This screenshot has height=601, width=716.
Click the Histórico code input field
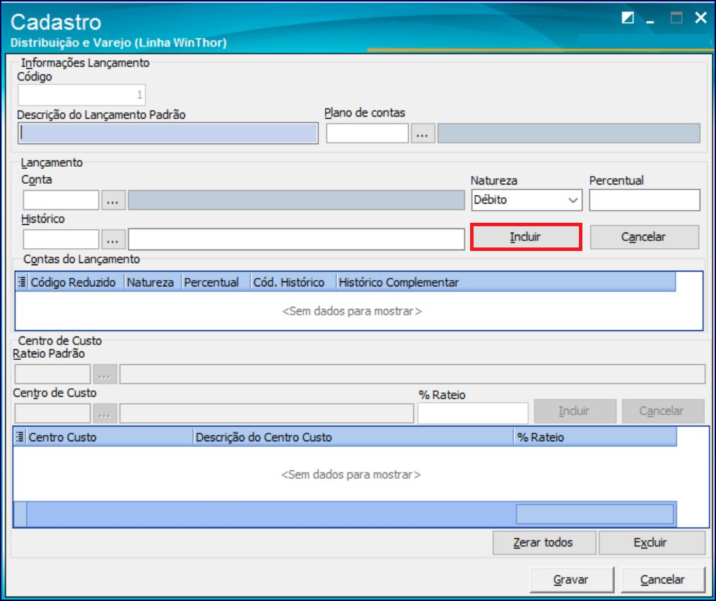coord(61,239)
